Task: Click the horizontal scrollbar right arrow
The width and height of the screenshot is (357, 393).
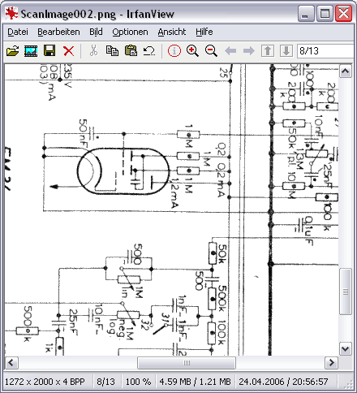Action: click(x=331, y=363)
